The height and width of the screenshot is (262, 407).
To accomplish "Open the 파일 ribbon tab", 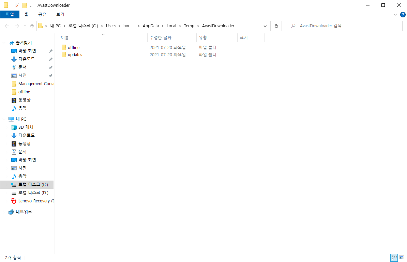I will tap(10, 15).
